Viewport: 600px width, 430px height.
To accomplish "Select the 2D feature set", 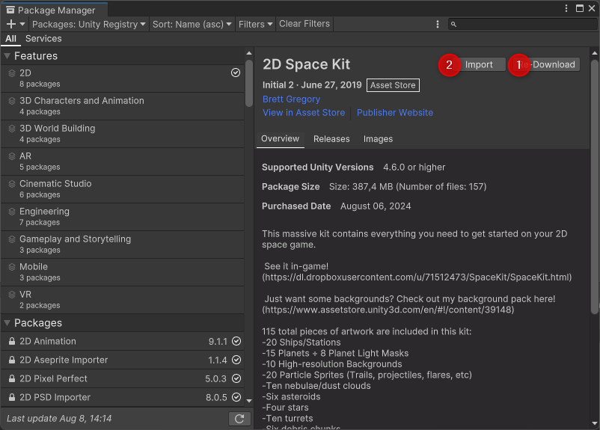I will point(123,78).
